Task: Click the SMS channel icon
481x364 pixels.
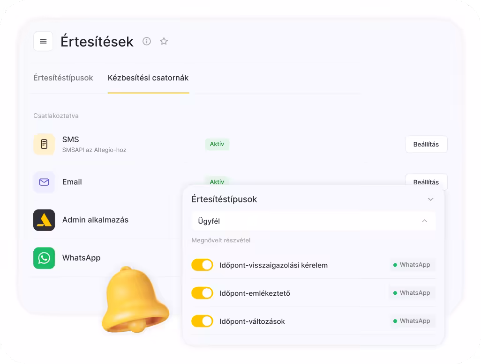Action: [44, 144]
